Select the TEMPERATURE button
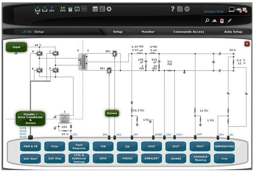The image size is (254, 174). tap(224, 146)
